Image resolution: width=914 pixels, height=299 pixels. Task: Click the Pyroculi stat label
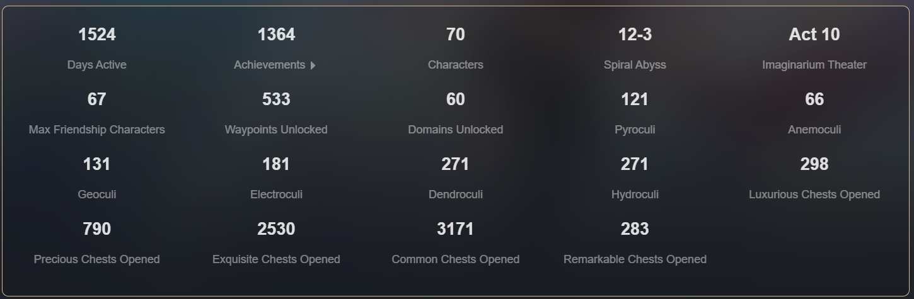[x=635, y=130]
